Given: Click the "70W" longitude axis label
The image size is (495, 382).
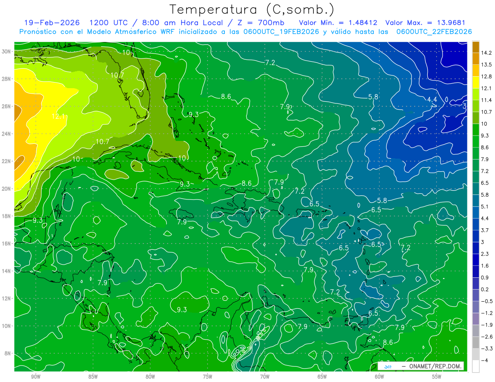Looking at the screenshot, I should (265, 376).
